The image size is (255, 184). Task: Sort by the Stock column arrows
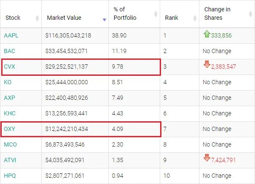pyautogui.click(x=37, y=18)
